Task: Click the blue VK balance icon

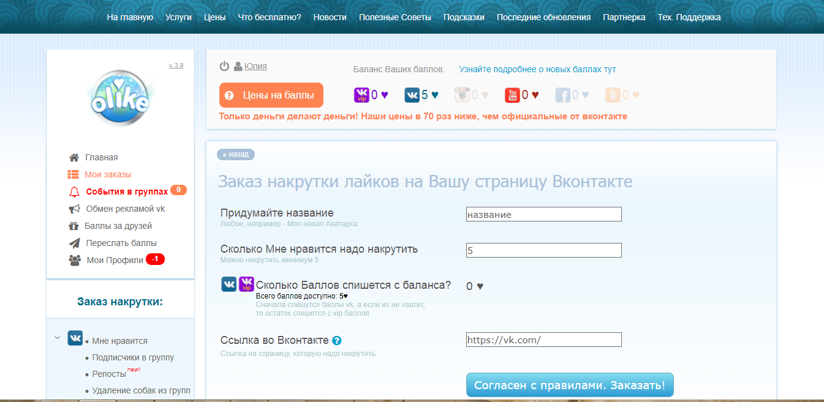Action: pos(412,95)
